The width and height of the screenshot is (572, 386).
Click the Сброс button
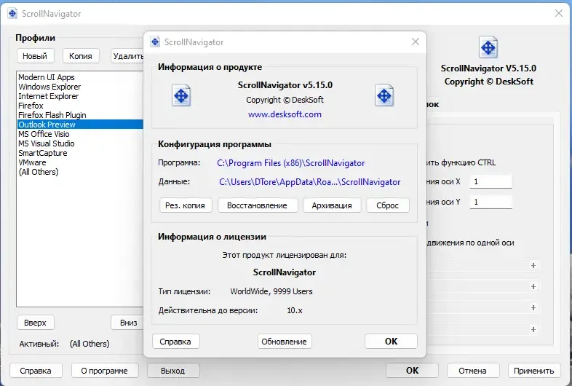coord(387,205)
